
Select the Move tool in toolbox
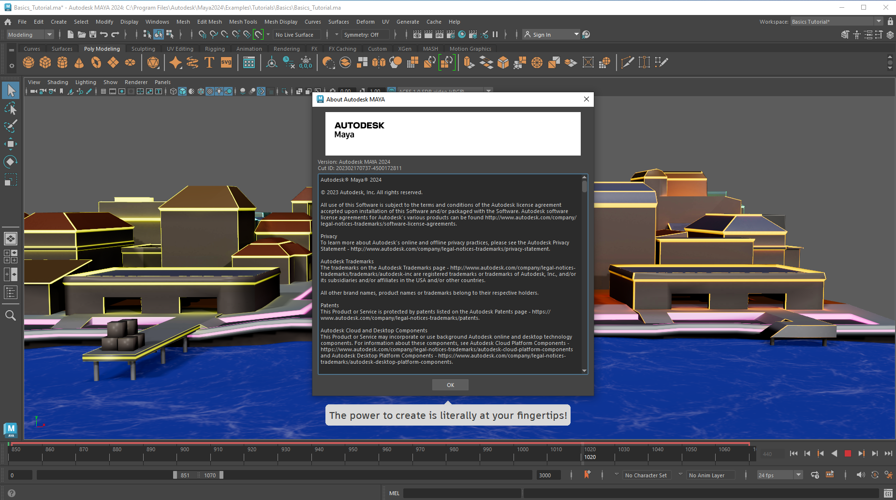click(x=11, y=144)
